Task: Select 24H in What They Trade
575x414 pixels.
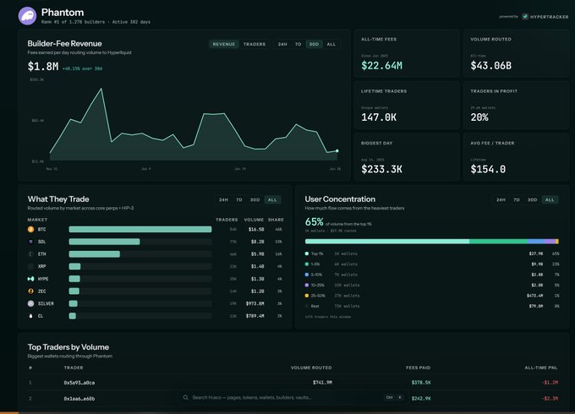Action: tap(223, 199)
